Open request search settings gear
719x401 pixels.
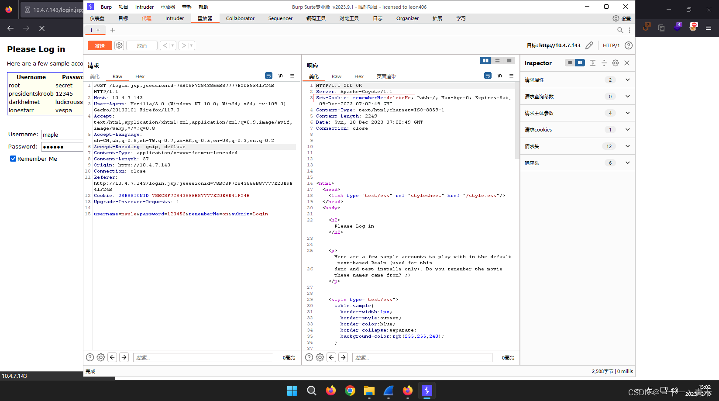point(101,357)
